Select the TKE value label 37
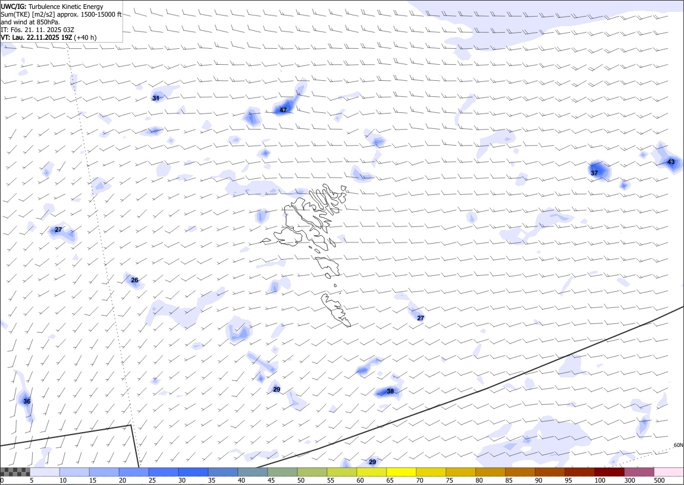The height and width of the screenshot is (485, 684). pyautogui.click(x=594, y=173)
